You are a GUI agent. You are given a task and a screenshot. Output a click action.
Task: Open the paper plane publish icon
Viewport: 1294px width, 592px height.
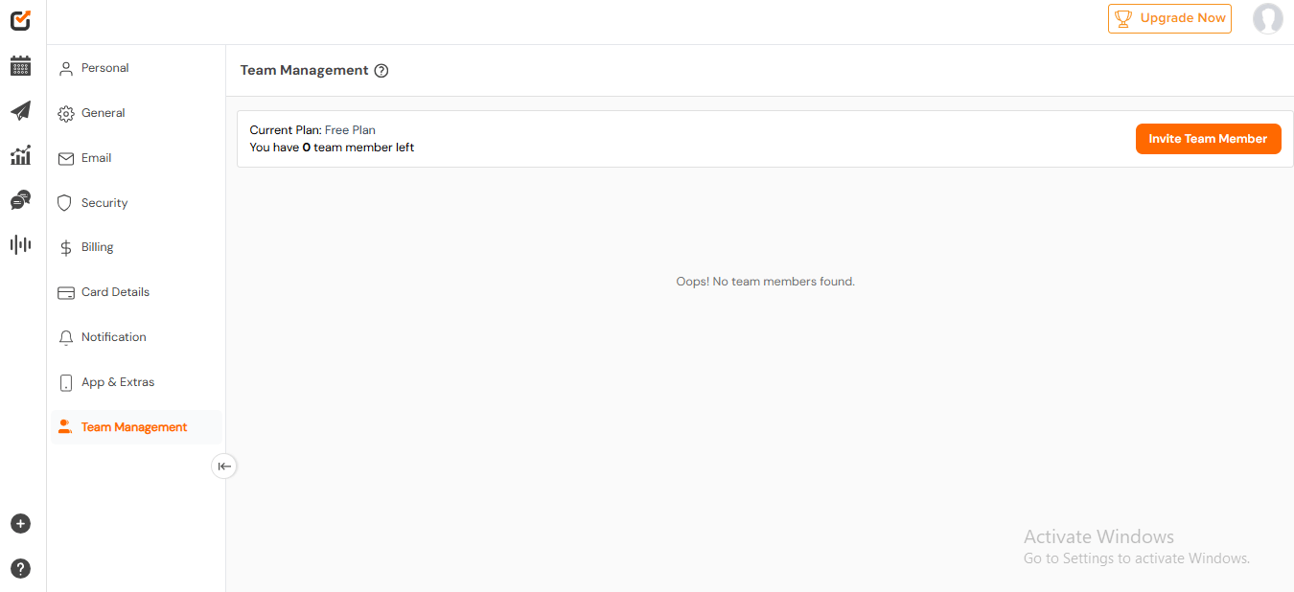20,111
